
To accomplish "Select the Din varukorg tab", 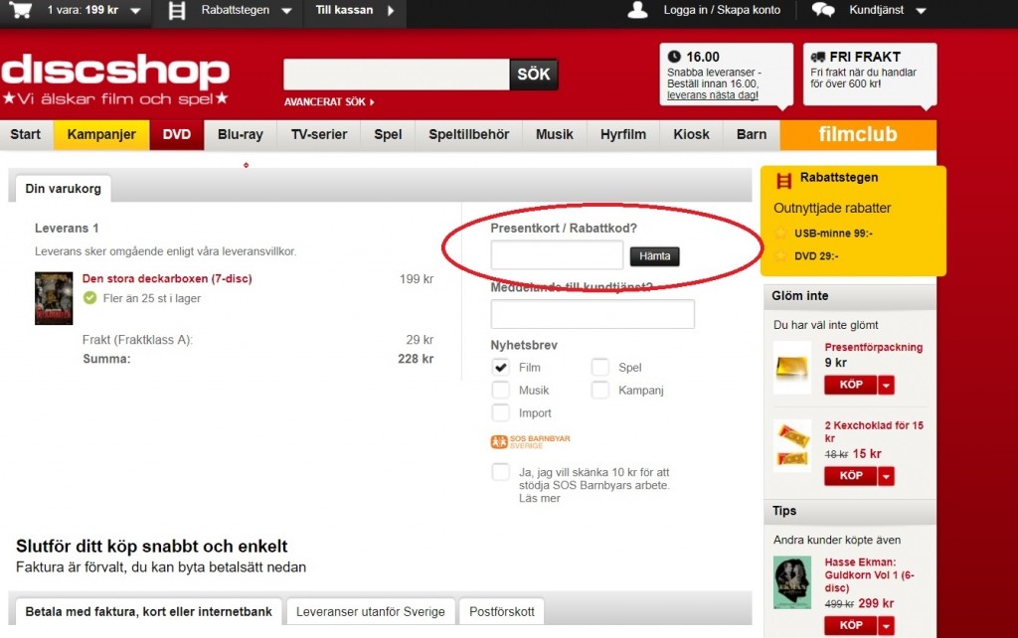I will point(63,189).
